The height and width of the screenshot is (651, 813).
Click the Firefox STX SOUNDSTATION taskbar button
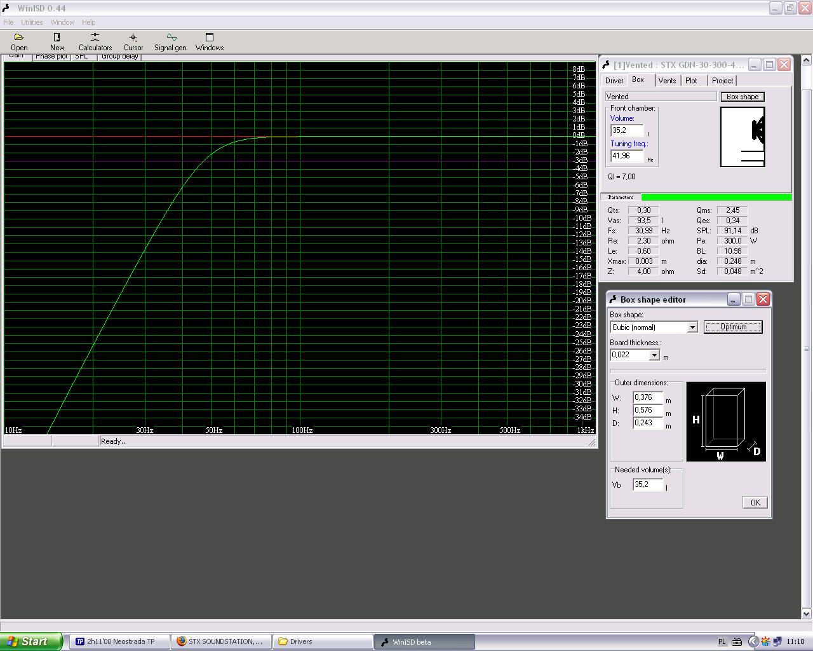point(220,641)
